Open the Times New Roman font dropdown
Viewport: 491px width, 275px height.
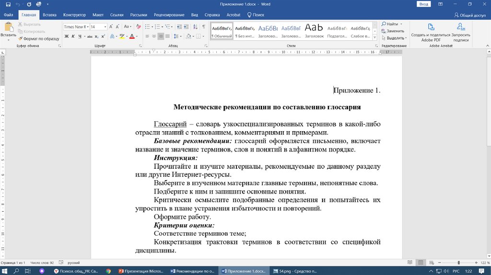click(x=87, y=27)
